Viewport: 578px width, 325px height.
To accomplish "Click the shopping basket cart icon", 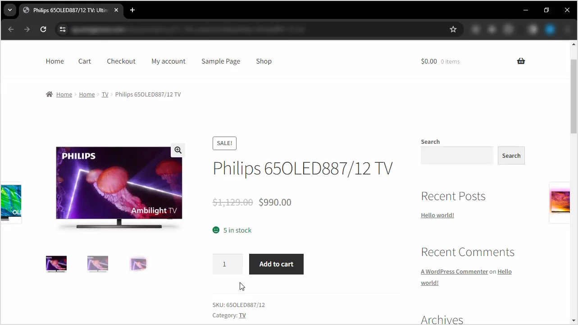I will tap(521, 61).
